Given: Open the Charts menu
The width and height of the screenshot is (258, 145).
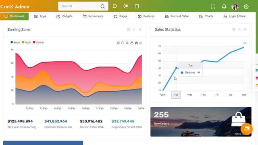Looking at the screenshot, I should [206, 16].
